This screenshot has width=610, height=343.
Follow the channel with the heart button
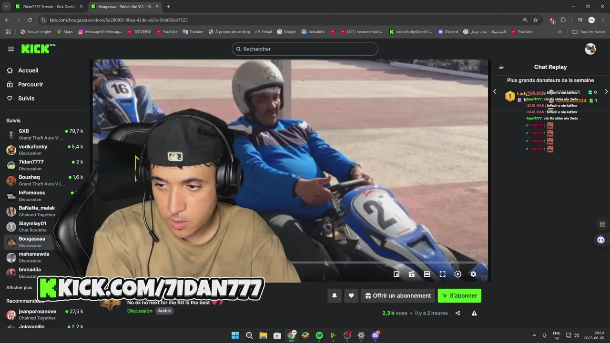(x=351, y=296)
